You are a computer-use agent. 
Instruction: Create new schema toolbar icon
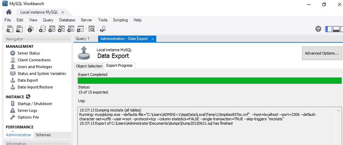click(42, 29)
